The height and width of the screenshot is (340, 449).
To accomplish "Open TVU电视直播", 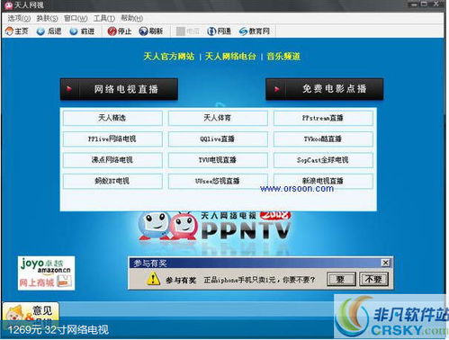I will (218, 160).
